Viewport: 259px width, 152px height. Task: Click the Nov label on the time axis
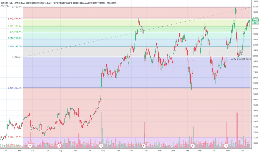pyautogui.click(x=146, y=151)
